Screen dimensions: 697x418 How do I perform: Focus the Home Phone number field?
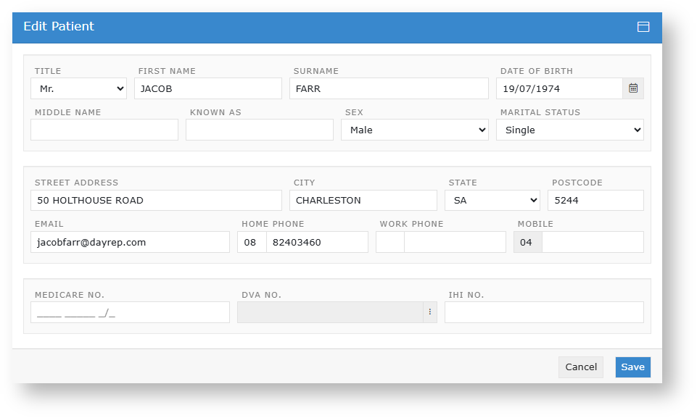(317, 242)
